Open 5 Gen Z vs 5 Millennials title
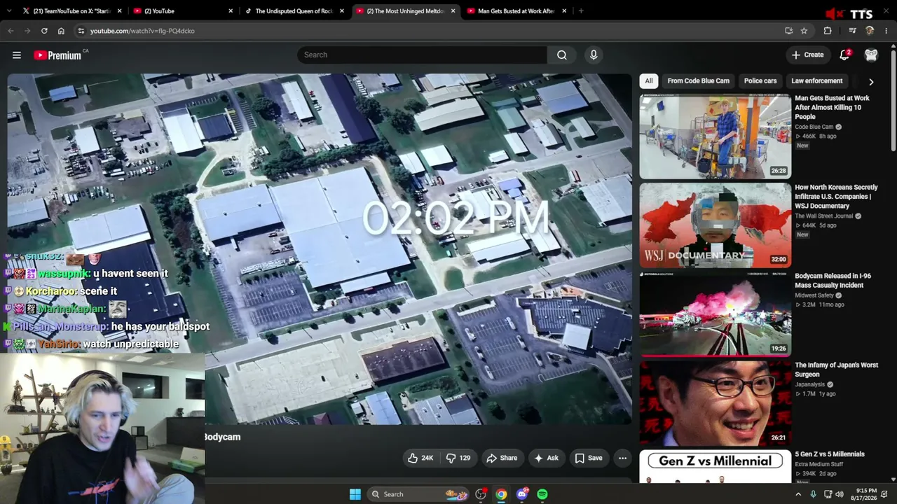This screenshot has width=897, height=504. click(830, 454)
